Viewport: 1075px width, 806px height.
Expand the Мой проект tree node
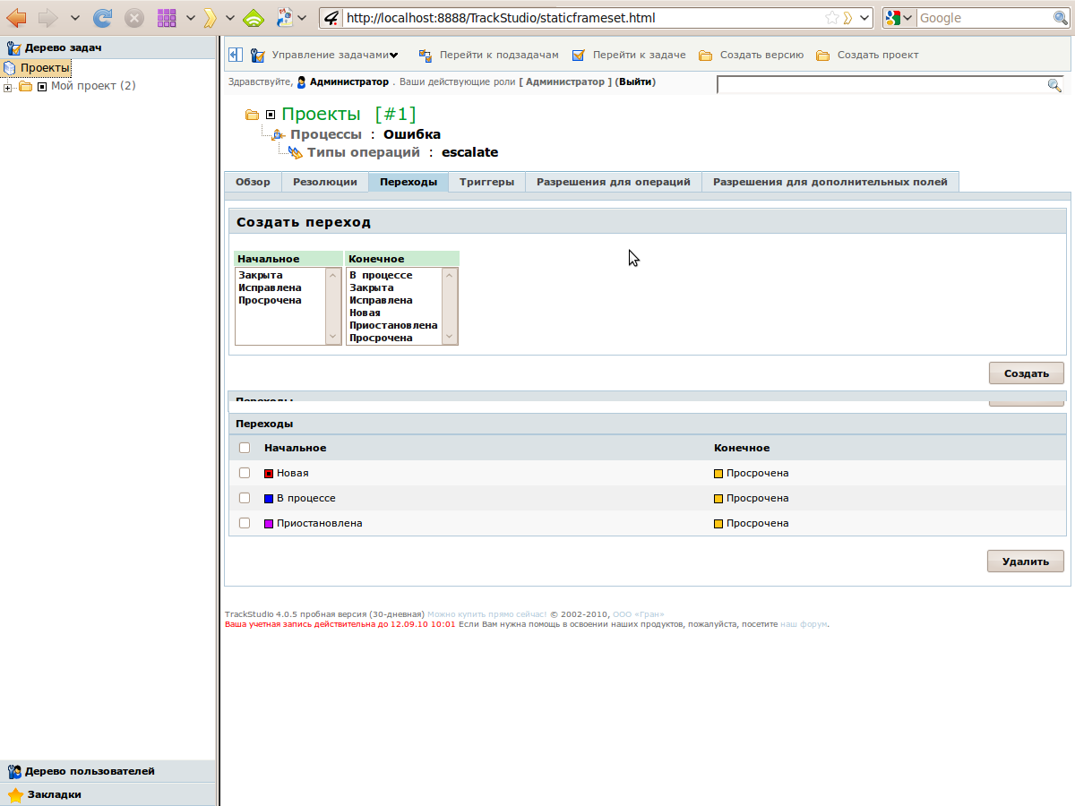click(8, 87)
